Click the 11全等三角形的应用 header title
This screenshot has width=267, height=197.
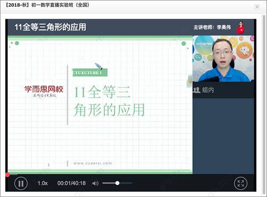click(50, 27)
